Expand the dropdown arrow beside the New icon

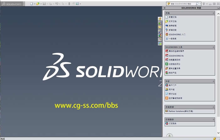[34, 4]
